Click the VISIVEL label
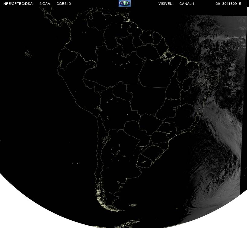Image resolution: width=249 pixels, height=228 pixels. 165,4
